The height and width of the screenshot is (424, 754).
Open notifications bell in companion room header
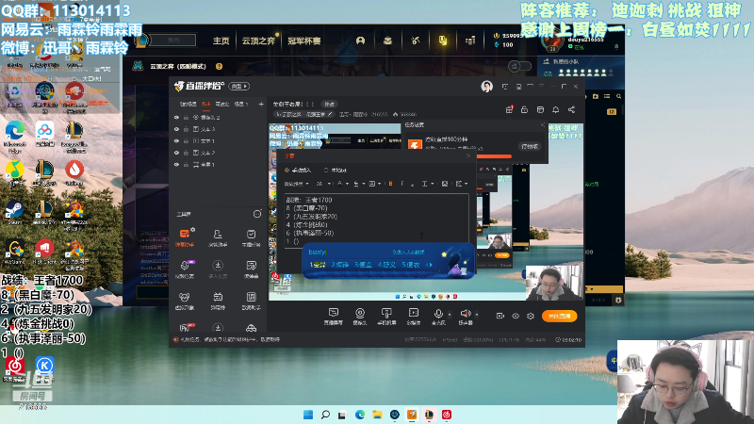pos(555,109)
